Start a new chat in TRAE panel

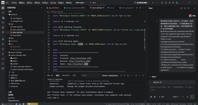tap(181, 8)
